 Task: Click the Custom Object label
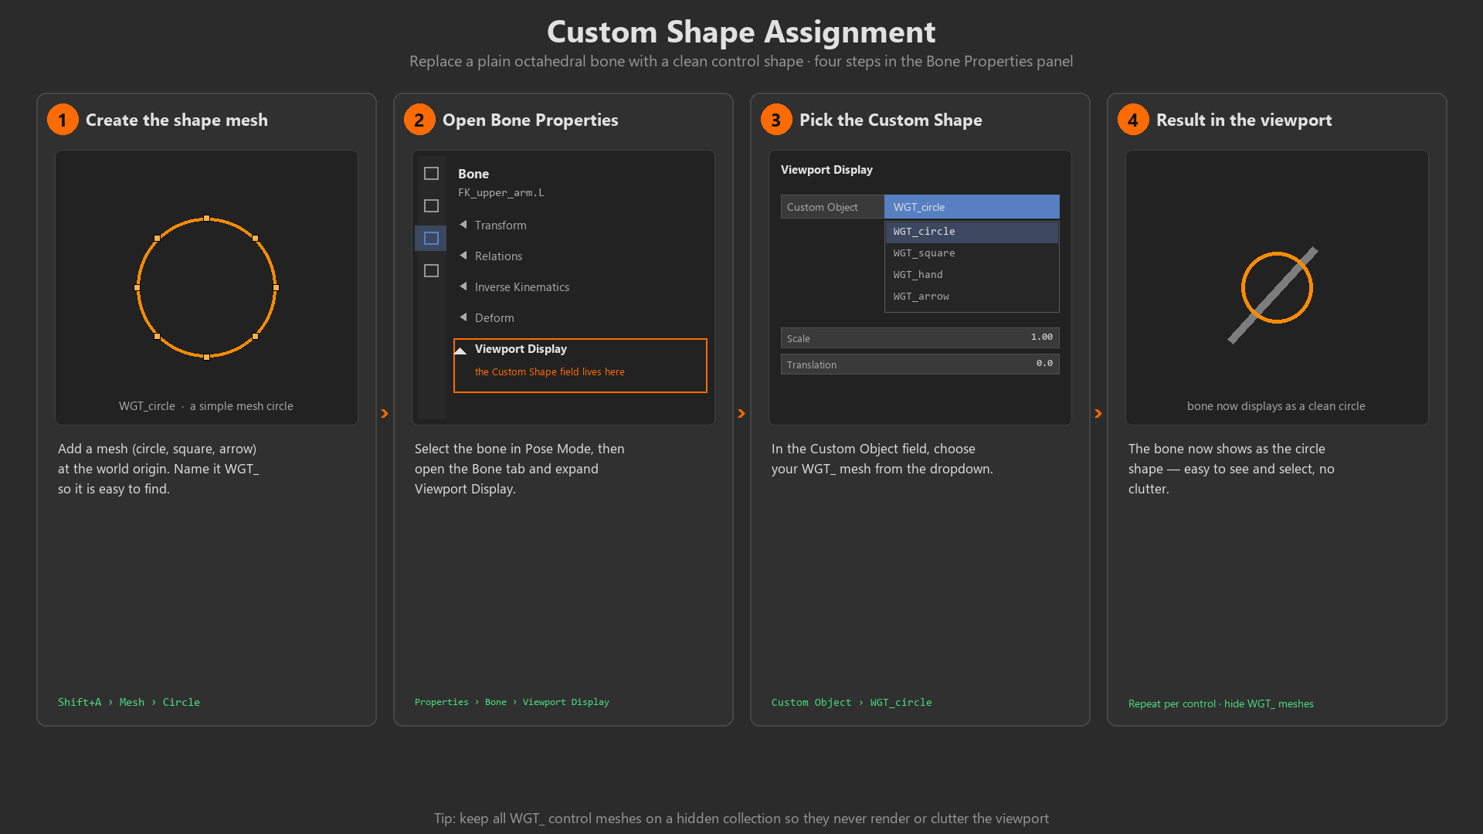(x=822, y=207)
